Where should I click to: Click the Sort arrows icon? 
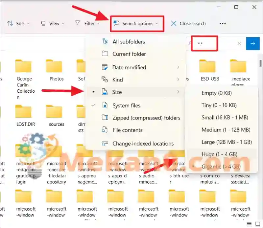[x=10, y=23]
